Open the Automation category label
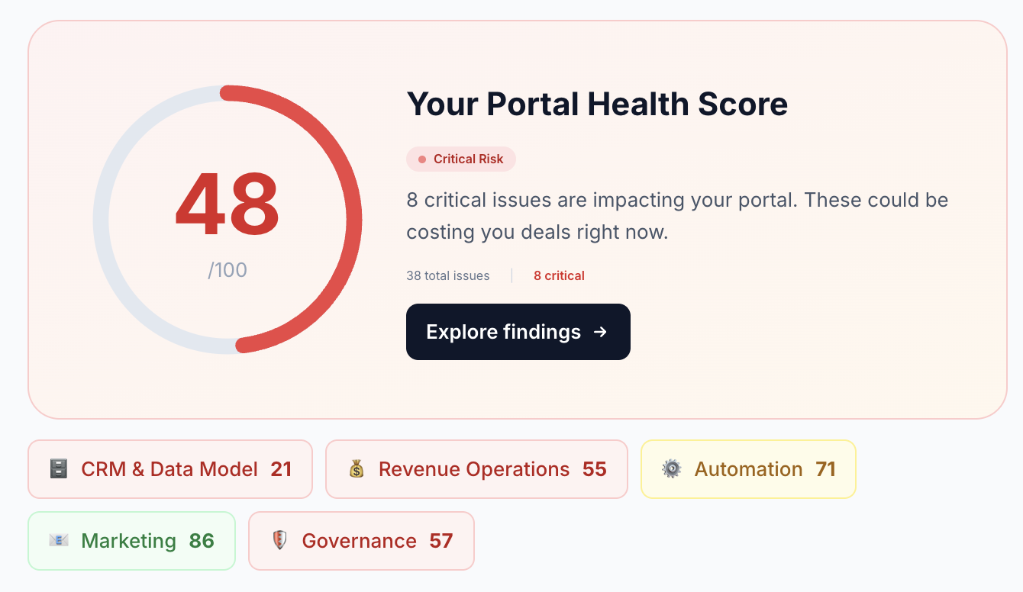 pos(748,469)
